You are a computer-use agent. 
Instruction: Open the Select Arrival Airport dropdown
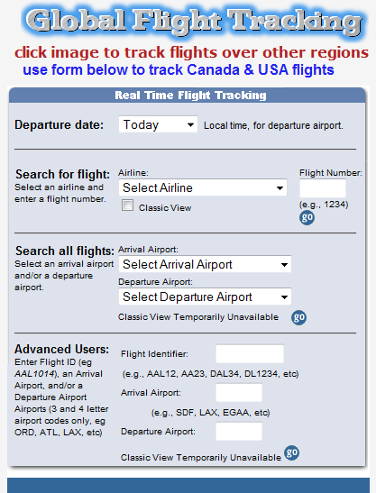pyautogui.click(x=205, y=264)
